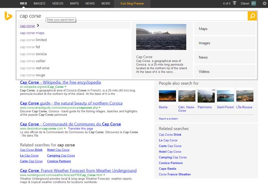This screenshot has width=268, height=184.
Task: Select the 'cap corse maps' suggestion
Action: 32,33
